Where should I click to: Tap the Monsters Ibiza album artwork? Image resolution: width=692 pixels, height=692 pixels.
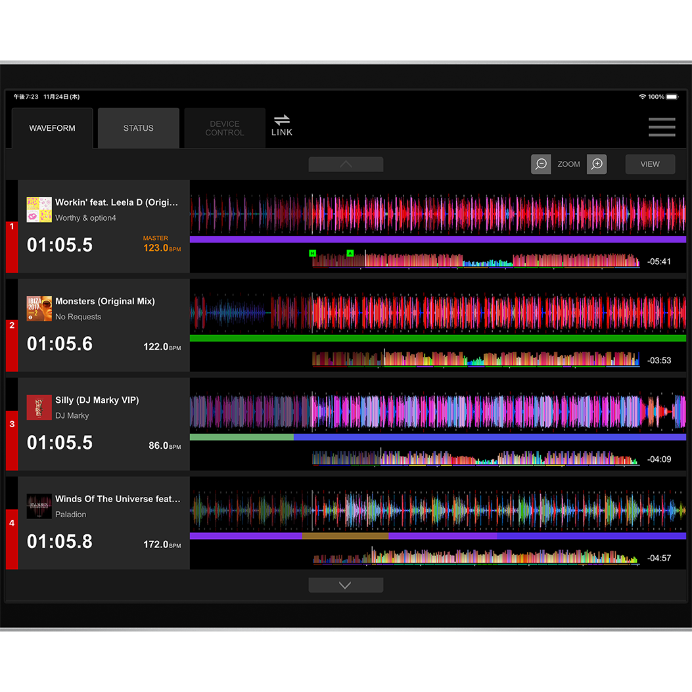39,308
